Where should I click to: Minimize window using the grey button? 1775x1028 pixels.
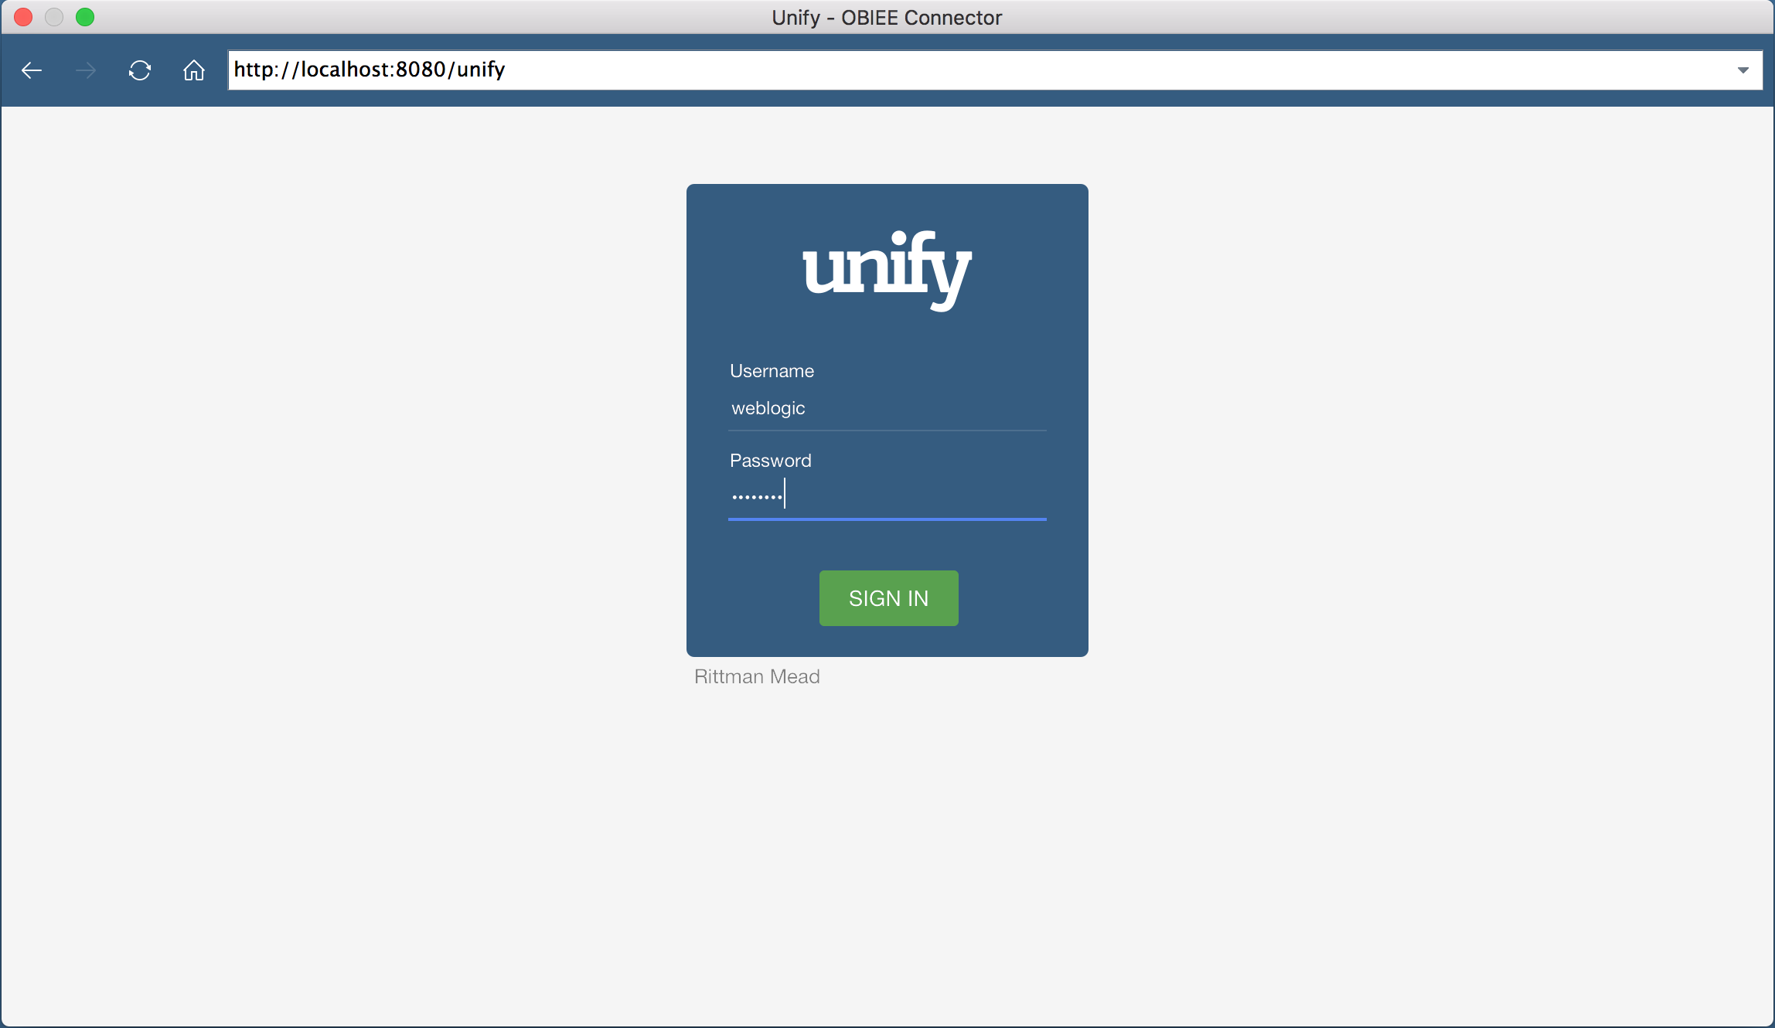point(54,17)
